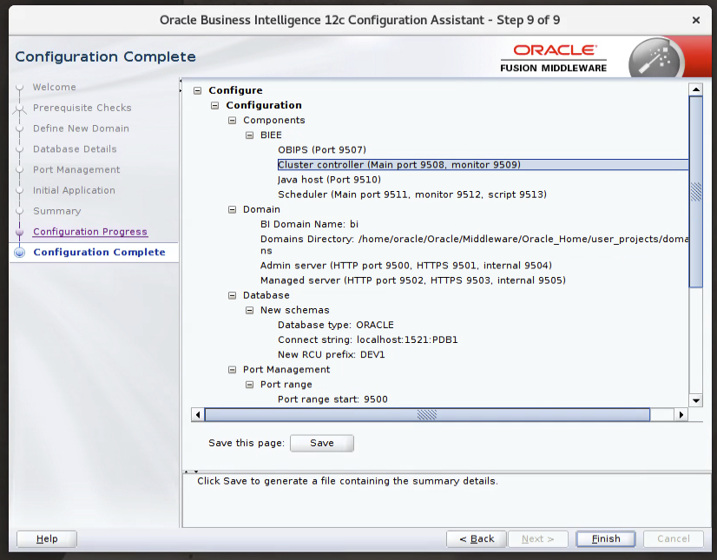Click the vertical scrollbar up arrow

(x=695, y=89)
